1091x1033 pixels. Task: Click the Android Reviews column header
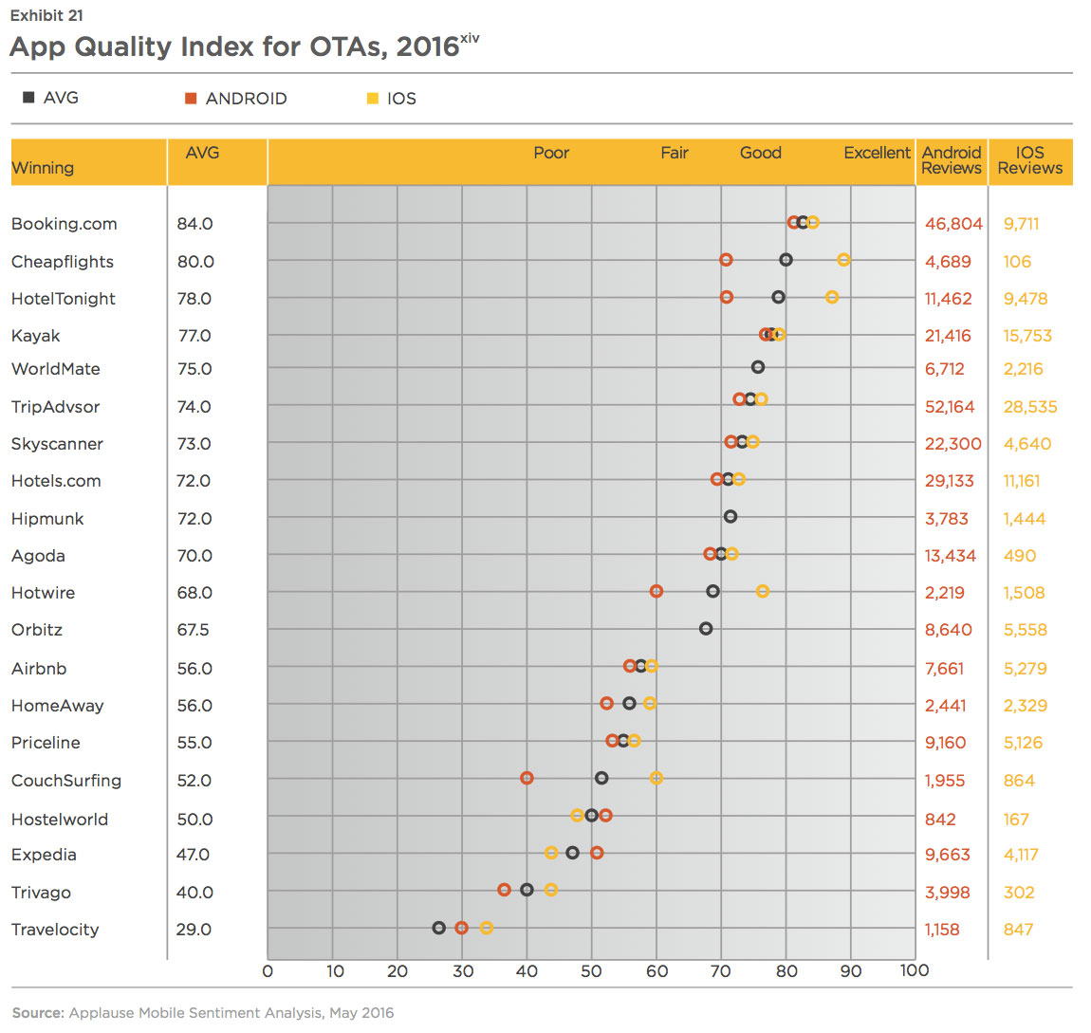point(952,160)
